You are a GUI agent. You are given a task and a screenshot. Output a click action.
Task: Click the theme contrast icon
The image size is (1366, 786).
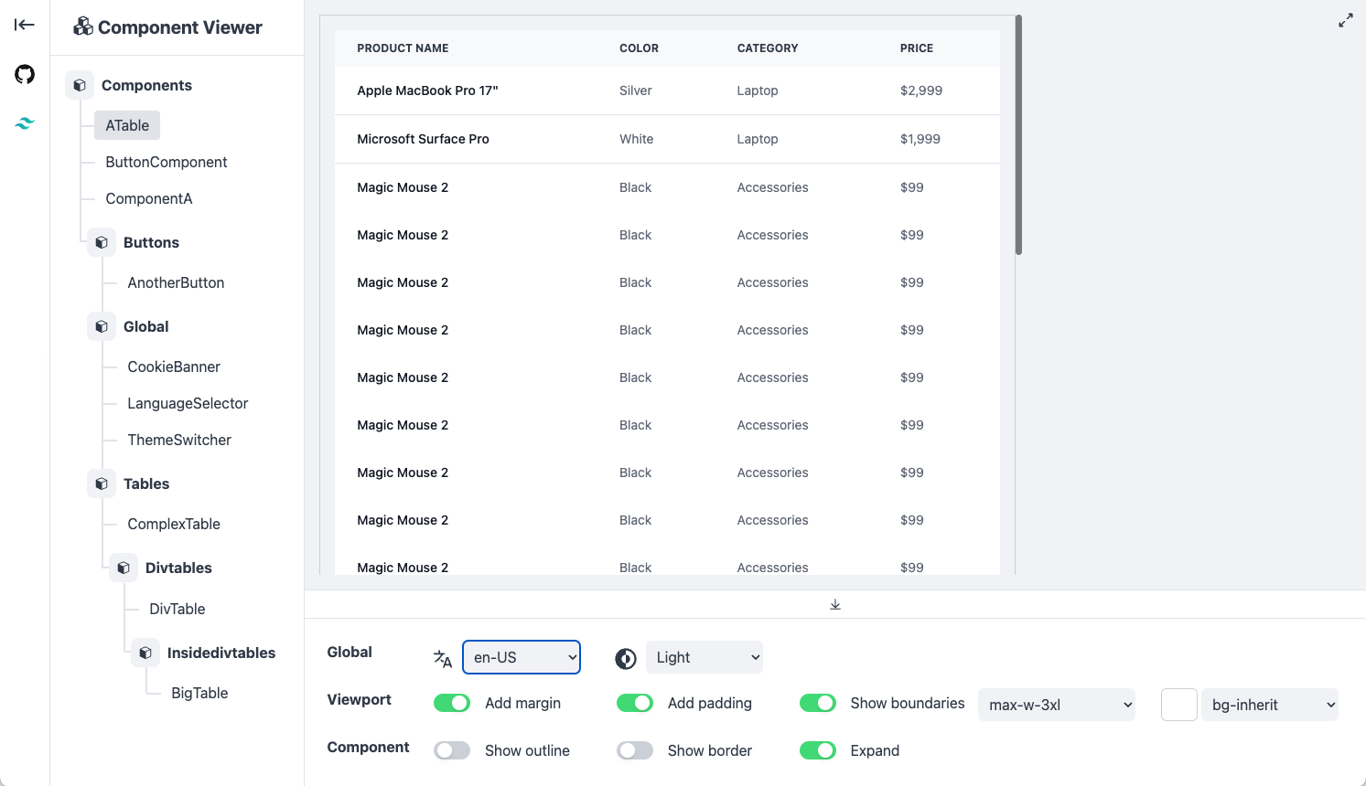click(x=626, y=658)
